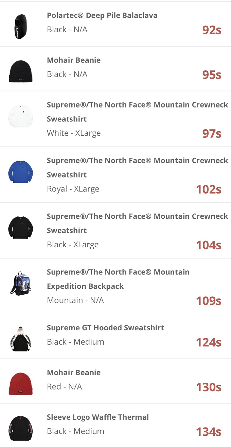Open Polartec Deep Pile Balaclava title
The width and height of the screenshot is (231, 447).
pyautogui.click(x=102, y=16)
